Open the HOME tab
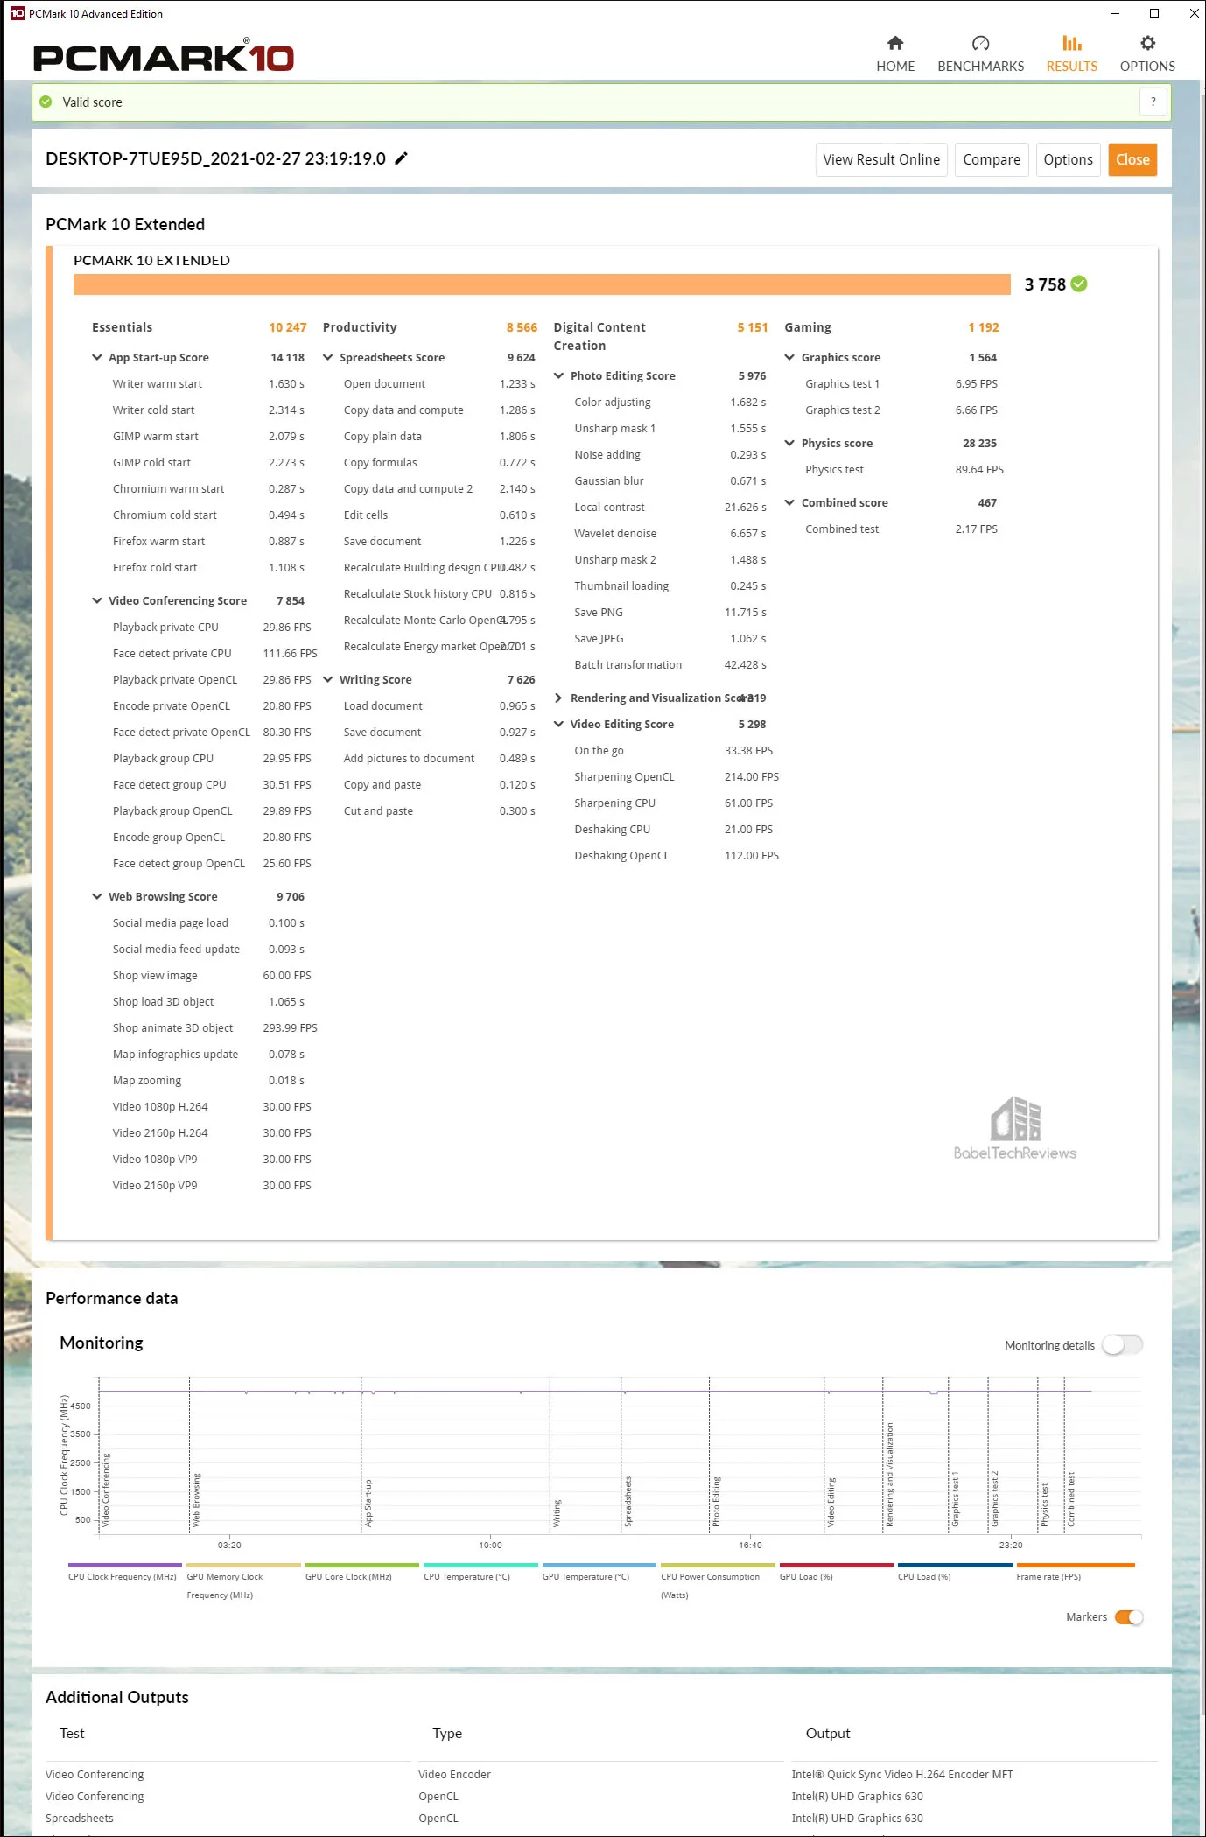This screenshot has height=1837, width=1206. tap(895, 54)
